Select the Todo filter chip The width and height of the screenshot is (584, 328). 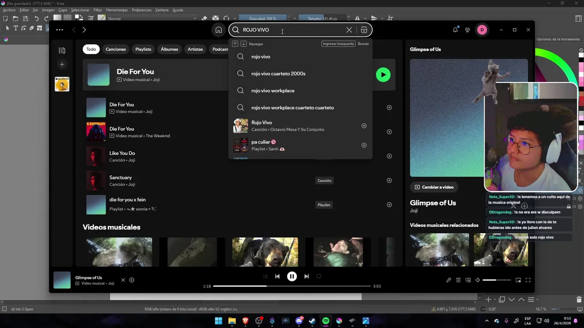91,49
